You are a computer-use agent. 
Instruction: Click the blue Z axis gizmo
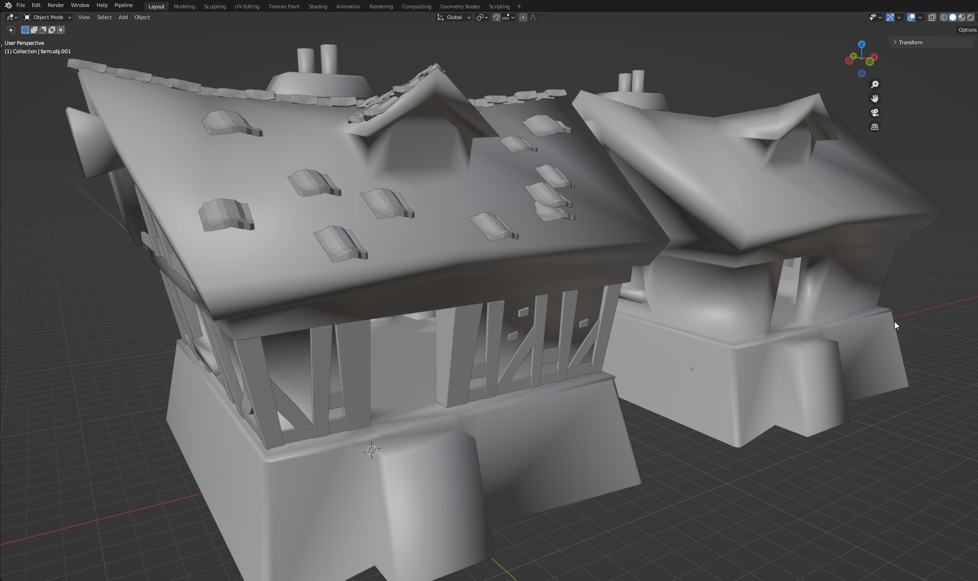(862, 44)
